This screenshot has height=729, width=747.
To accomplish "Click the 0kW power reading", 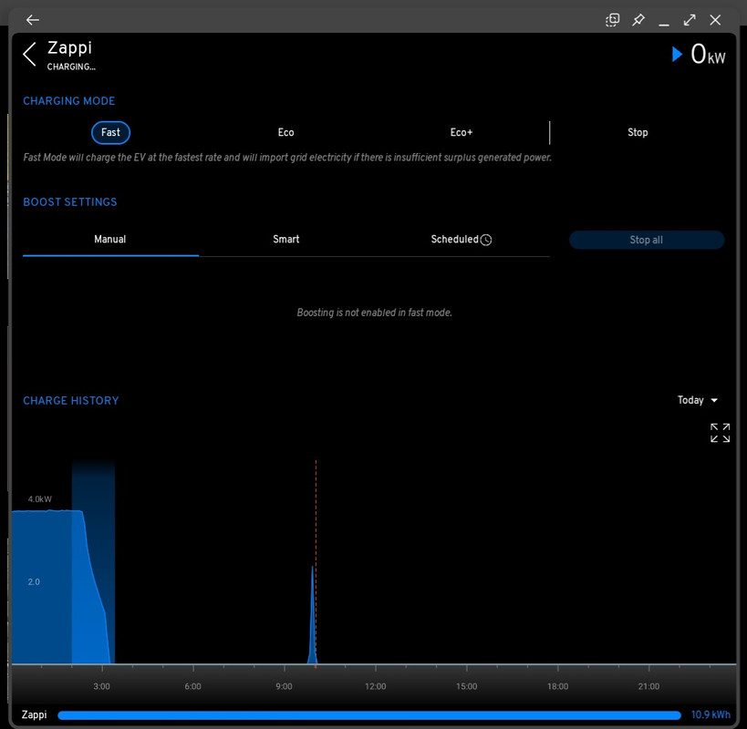I will pyautogui.click(x=708, y=55).
